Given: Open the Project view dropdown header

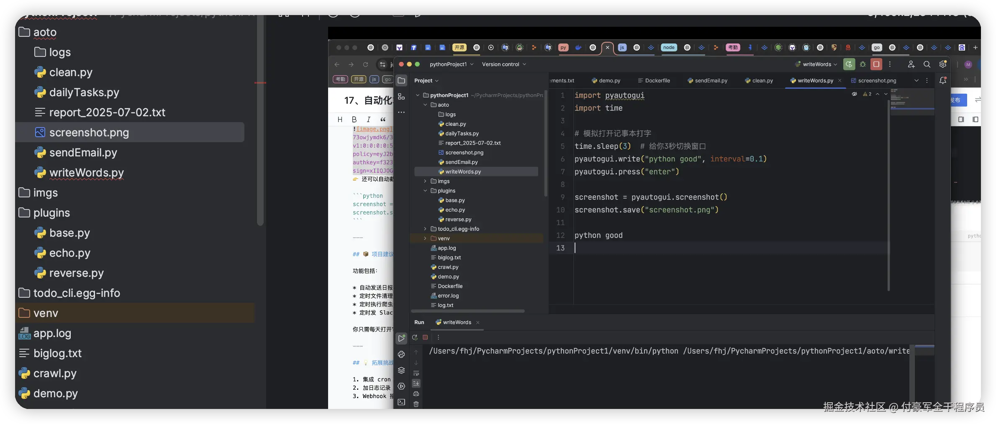Looking at the screenshot, I should [x=426, y=80].
